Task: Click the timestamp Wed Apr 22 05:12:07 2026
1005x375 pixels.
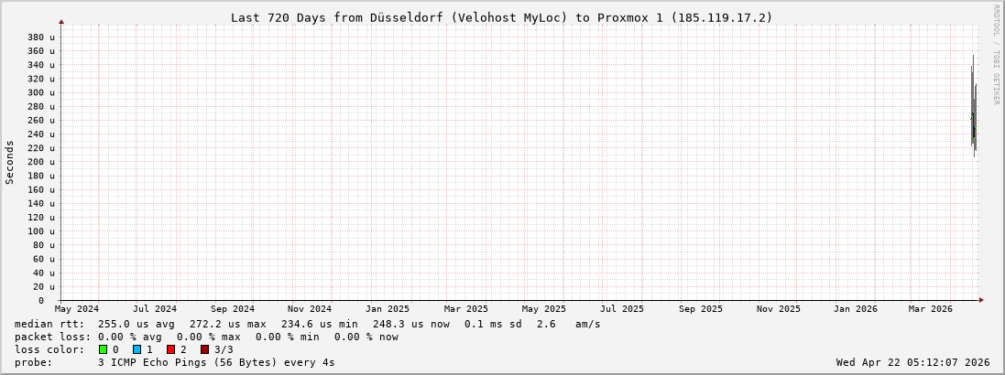Action: tap(912, 362)
